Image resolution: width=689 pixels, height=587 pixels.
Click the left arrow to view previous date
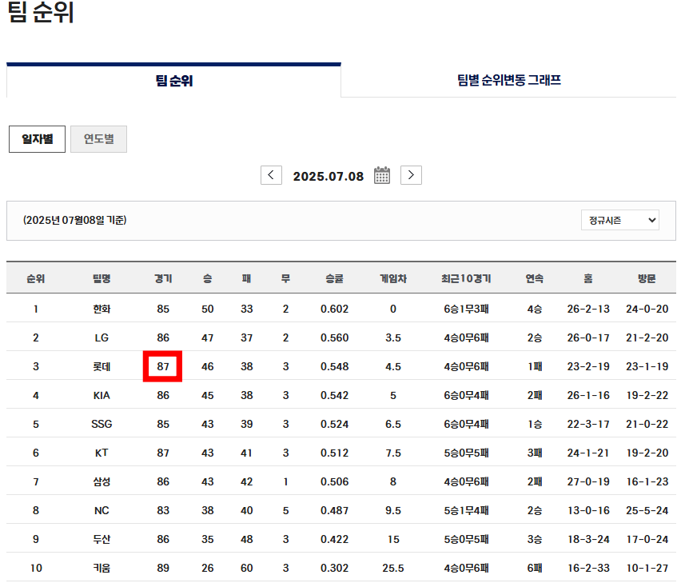[271, 174]
